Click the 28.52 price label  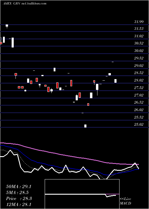(x=139, y=73)
